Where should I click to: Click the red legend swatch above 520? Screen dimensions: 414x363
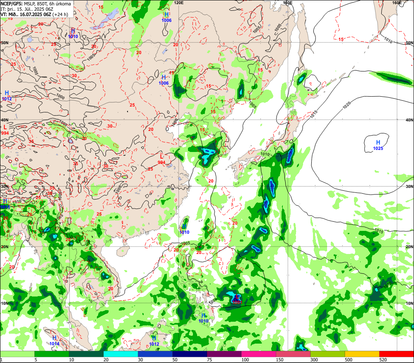coord(397,354)
